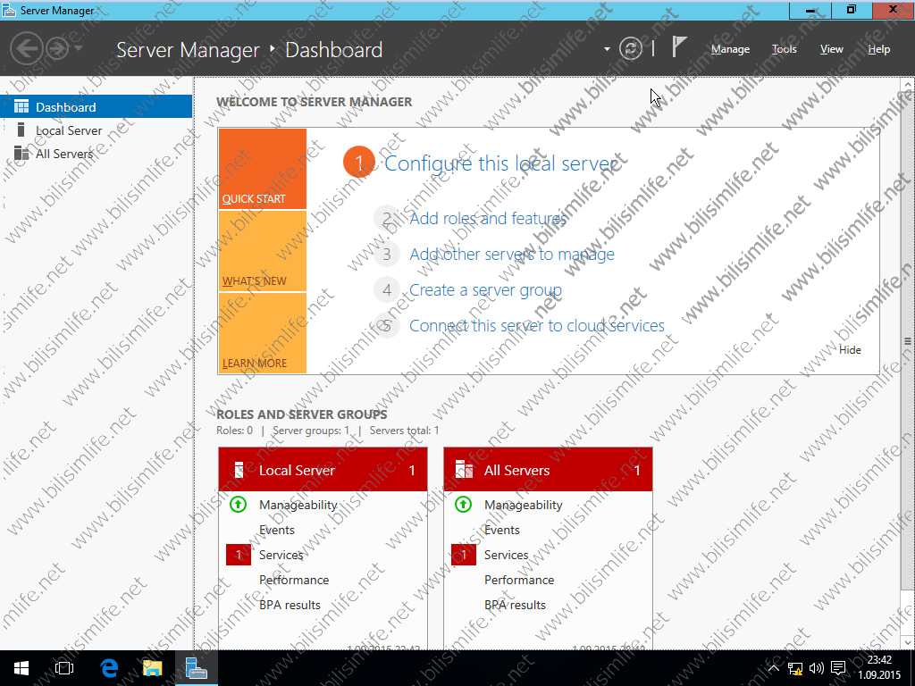The image size is (915, 686).
Task: Hide the welcome tile
Action: 850,349
